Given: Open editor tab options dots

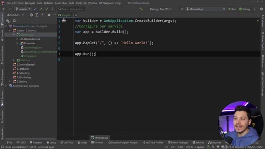Looking at the screenshot, I should tap(258, 15).
